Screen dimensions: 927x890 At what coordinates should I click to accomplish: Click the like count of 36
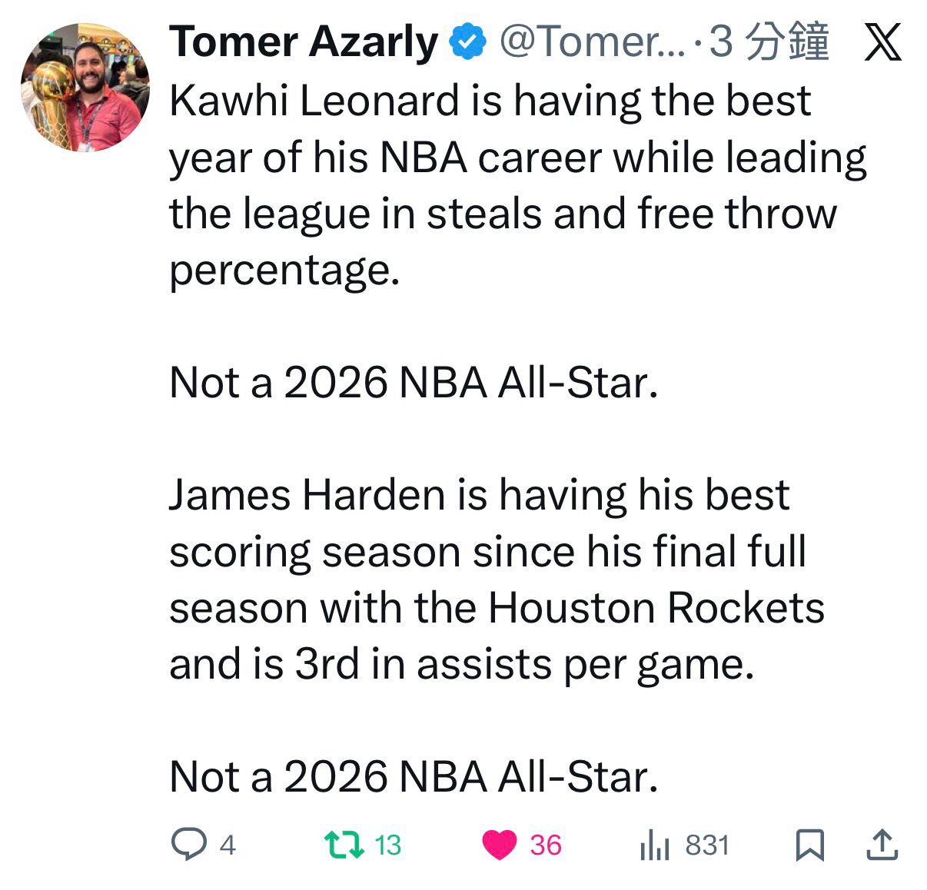[546, 845]
